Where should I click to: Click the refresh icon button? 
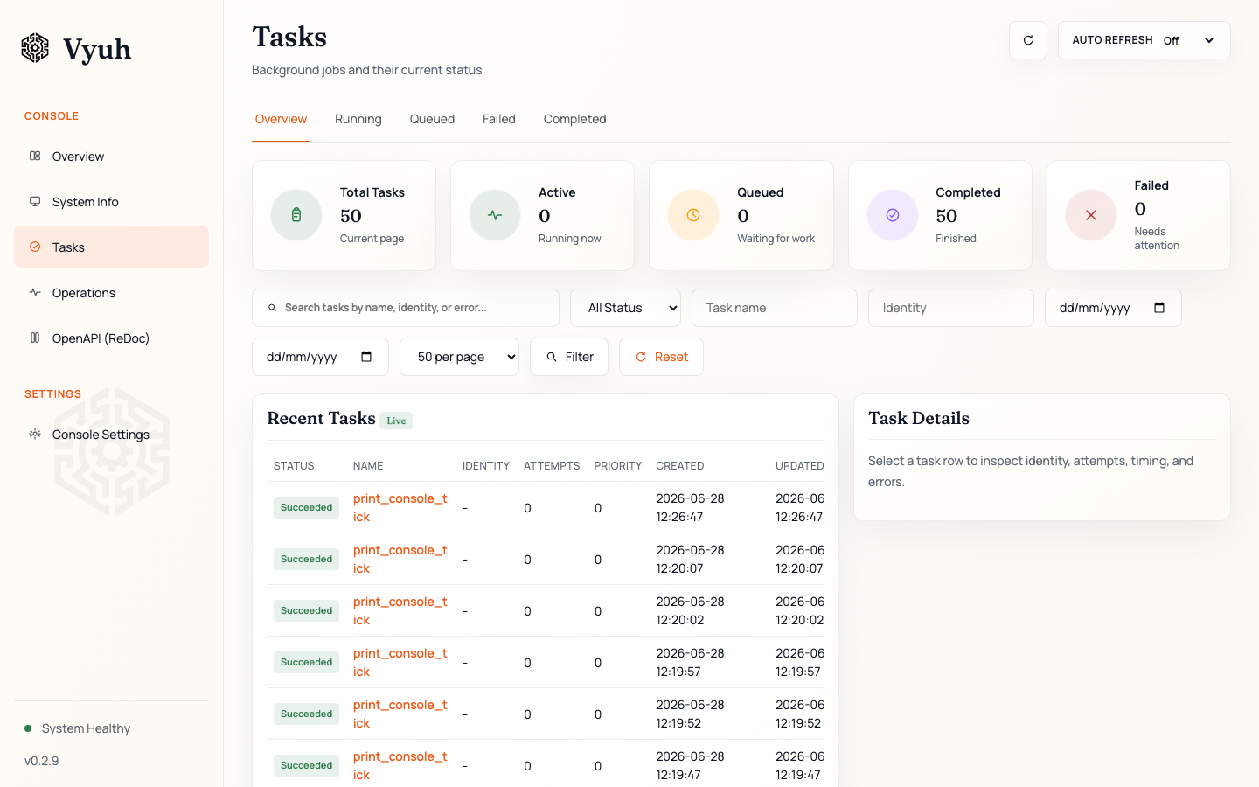(x=1028, y=40)
